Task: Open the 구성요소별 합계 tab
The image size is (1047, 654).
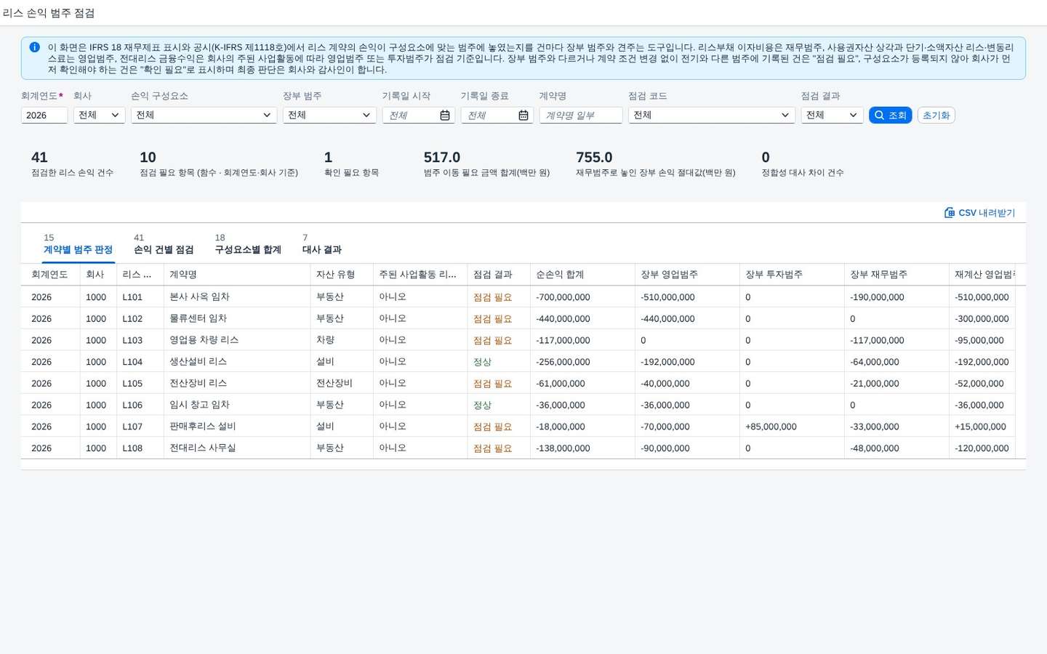Action: pos(248,244)
